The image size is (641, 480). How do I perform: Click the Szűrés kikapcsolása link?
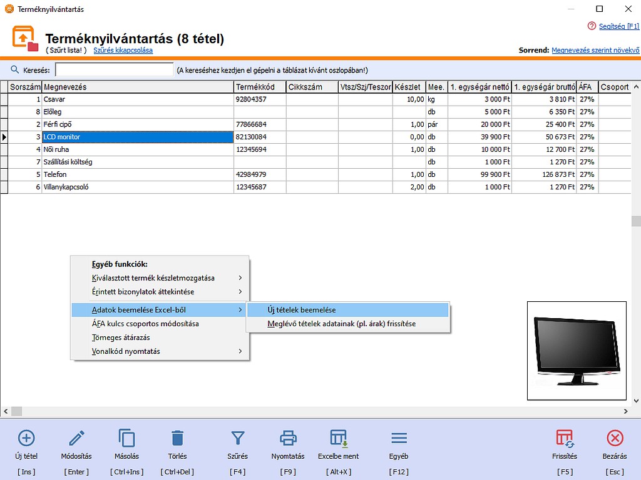[x=123, y=50]
